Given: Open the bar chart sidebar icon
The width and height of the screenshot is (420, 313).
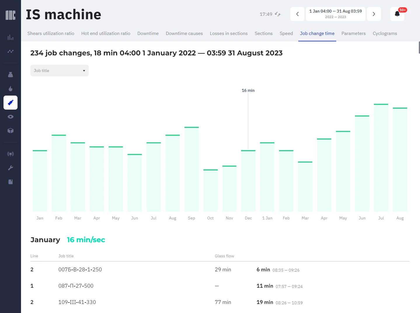Looking at the screenshot, I should point(11,37).
